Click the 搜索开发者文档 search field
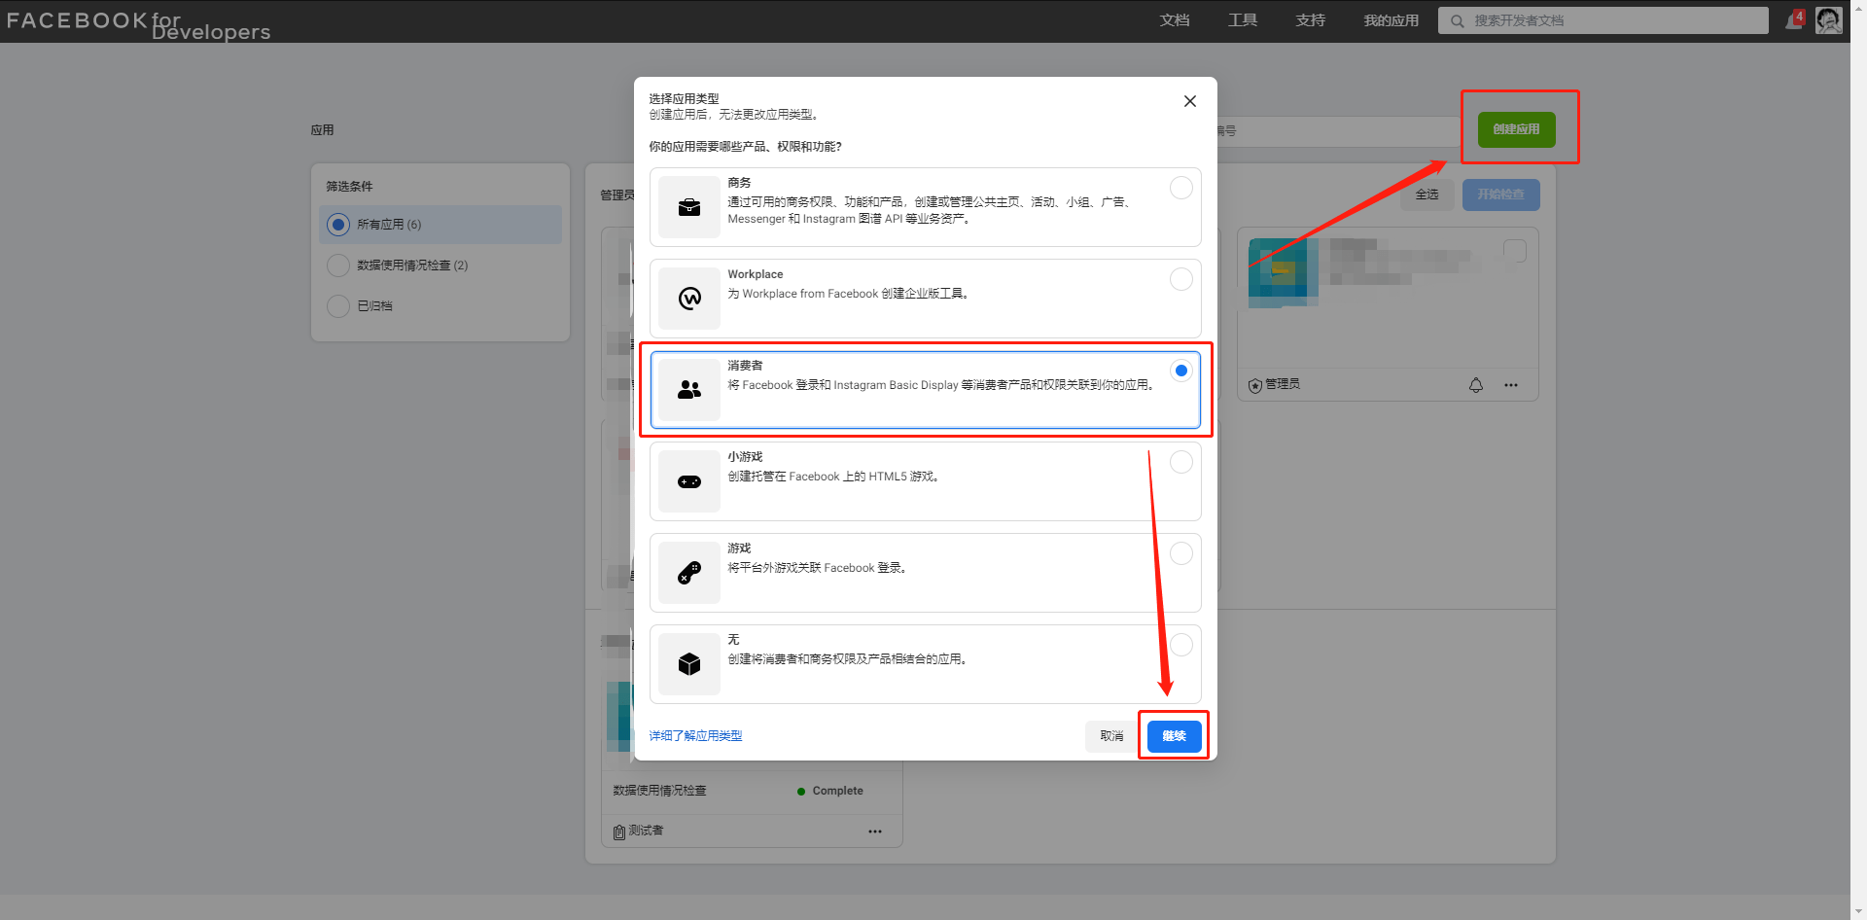Screen dimensions: 1867x920 [x=1602, y=19]
